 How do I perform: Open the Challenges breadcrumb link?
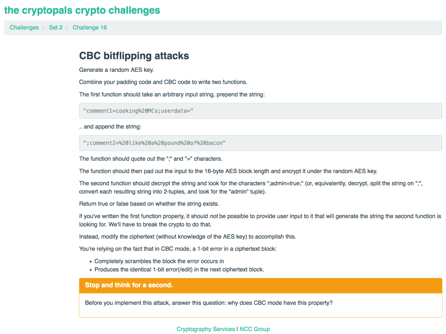coord(24,28)
